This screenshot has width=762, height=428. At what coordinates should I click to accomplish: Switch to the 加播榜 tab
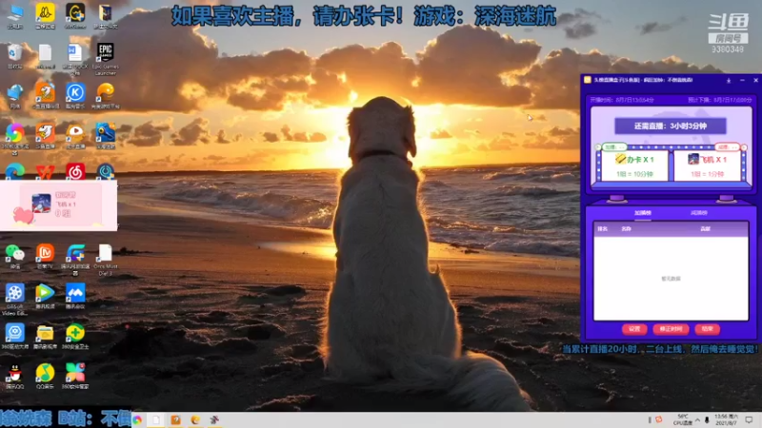click(x=642, y=212)
